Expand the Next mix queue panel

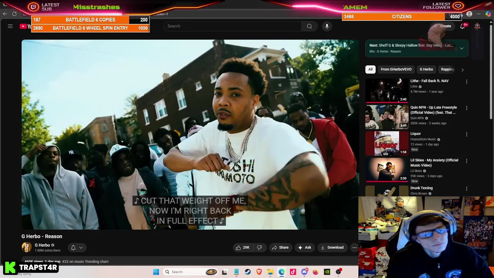click(x=462, y=48)
